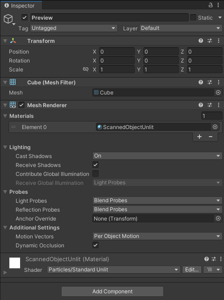
Task: Open Mesh Renderer presets selector
Action: point(210,105)
